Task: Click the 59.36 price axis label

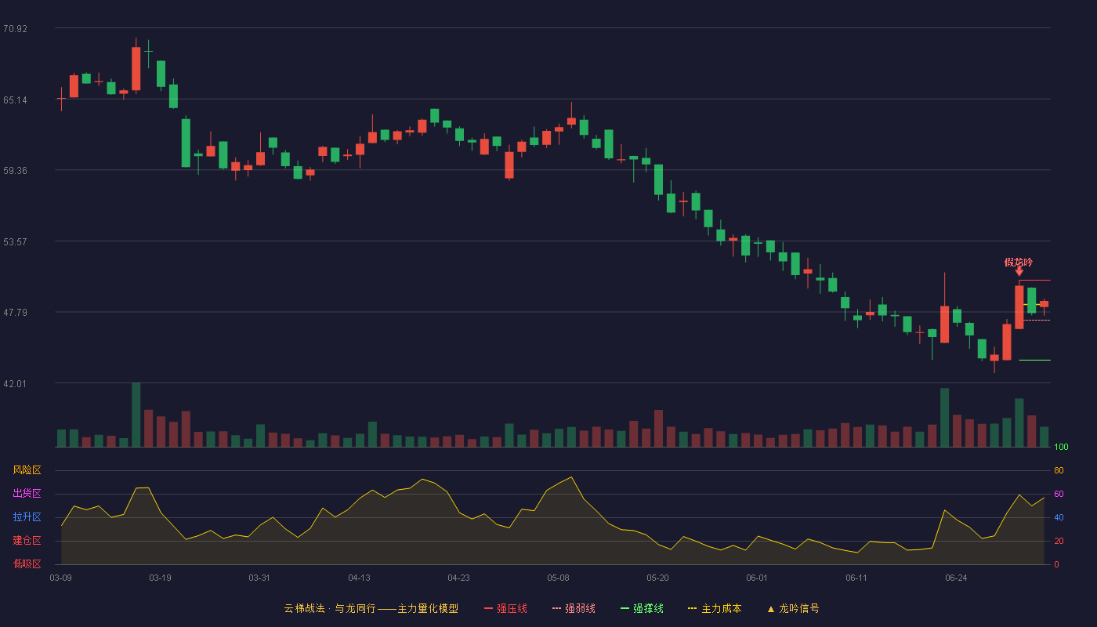Action: click(15, 171)
